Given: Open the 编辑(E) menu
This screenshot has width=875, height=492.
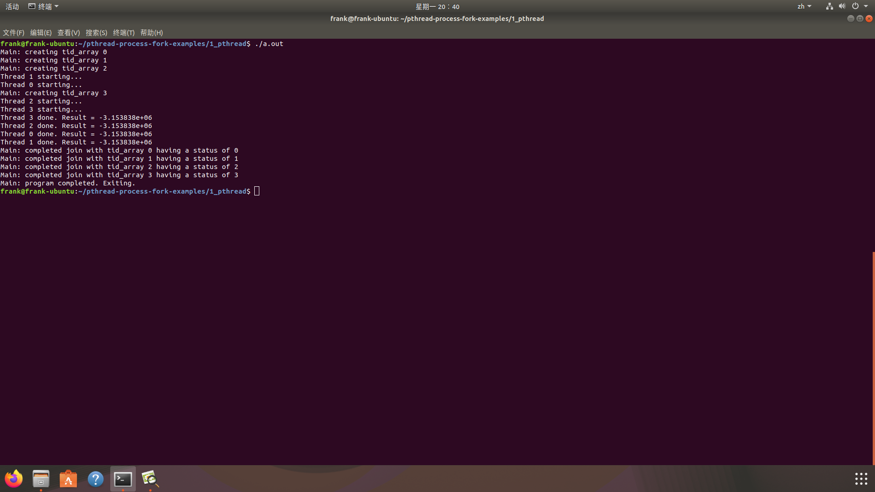Looking at the screenshot, I should pos(41,33).
